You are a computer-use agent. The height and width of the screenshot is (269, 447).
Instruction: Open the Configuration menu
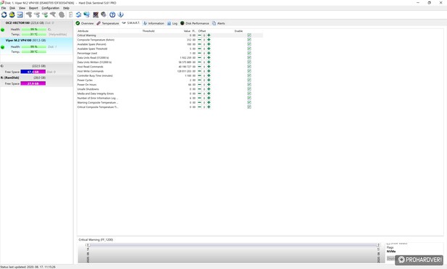click(51, 8)
